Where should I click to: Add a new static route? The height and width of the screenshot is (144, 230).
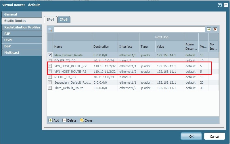[x=54, y=120]
